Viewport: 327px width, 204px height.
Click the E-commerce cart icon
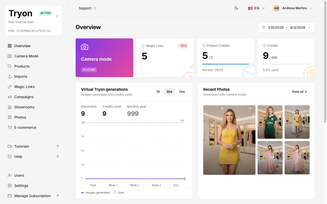click(x=10, y=127)
